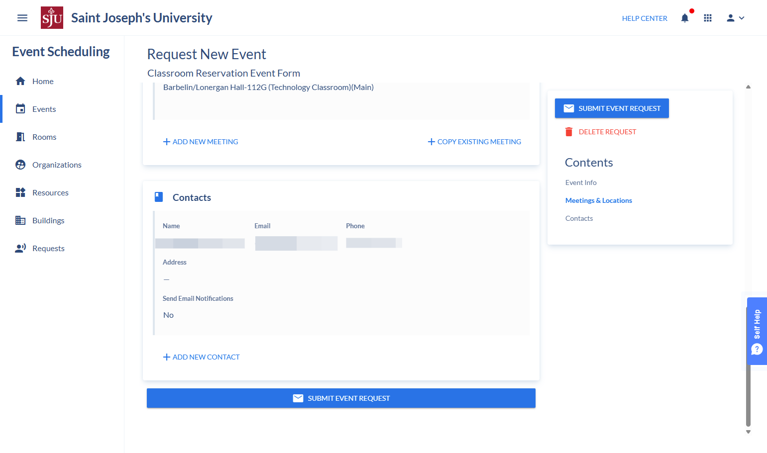
Task: Open the apps grid launcher
Action: [x=708, y=18]
